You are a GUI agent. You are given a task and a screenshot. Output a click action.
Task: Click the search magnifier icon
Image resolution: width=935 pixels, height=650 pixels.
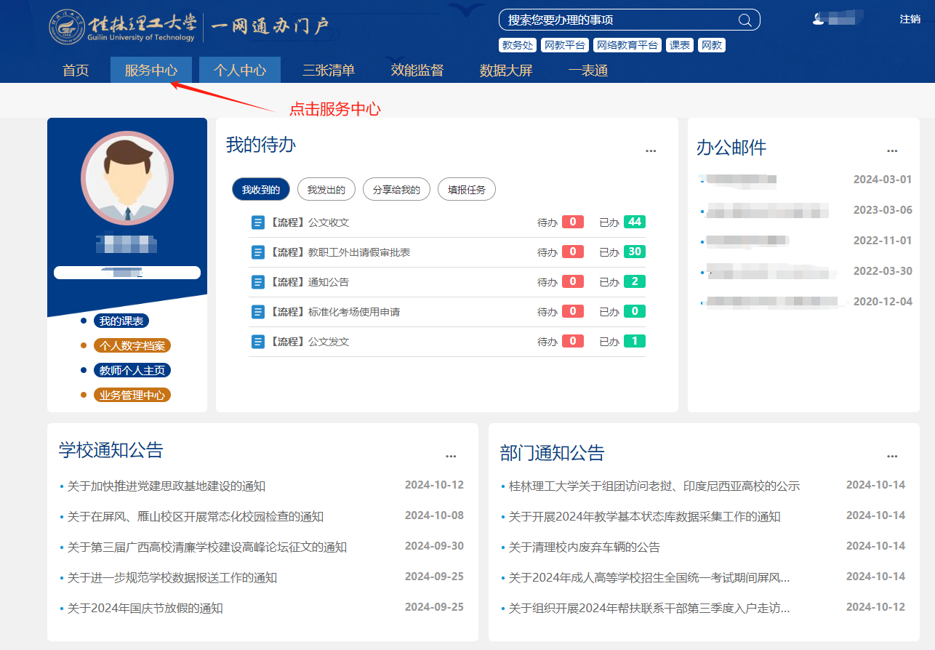tap(745, 20)
